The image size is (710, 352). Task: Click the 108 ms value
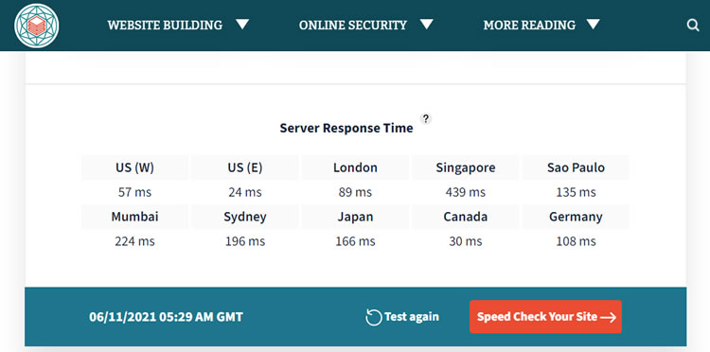pyautogui.click(x=576, y=241)
